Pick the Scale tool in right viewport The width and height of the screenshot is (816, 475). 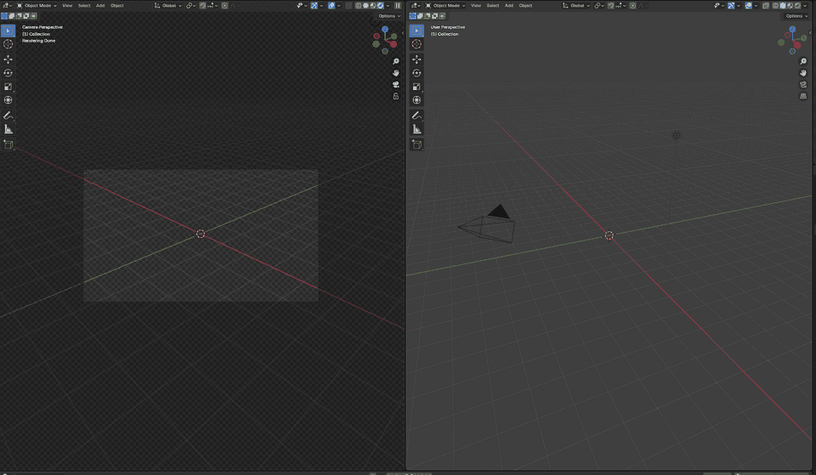tap(416, 87)
